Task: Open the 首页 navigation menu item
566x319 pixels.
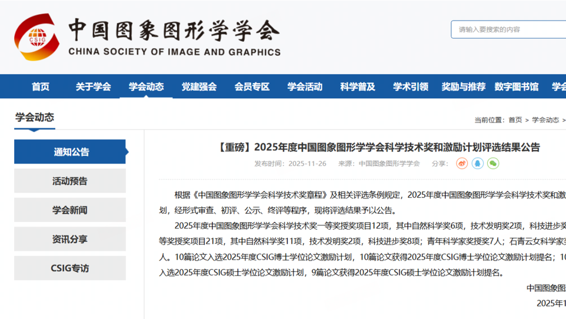Action: click(x=41, y=87)
